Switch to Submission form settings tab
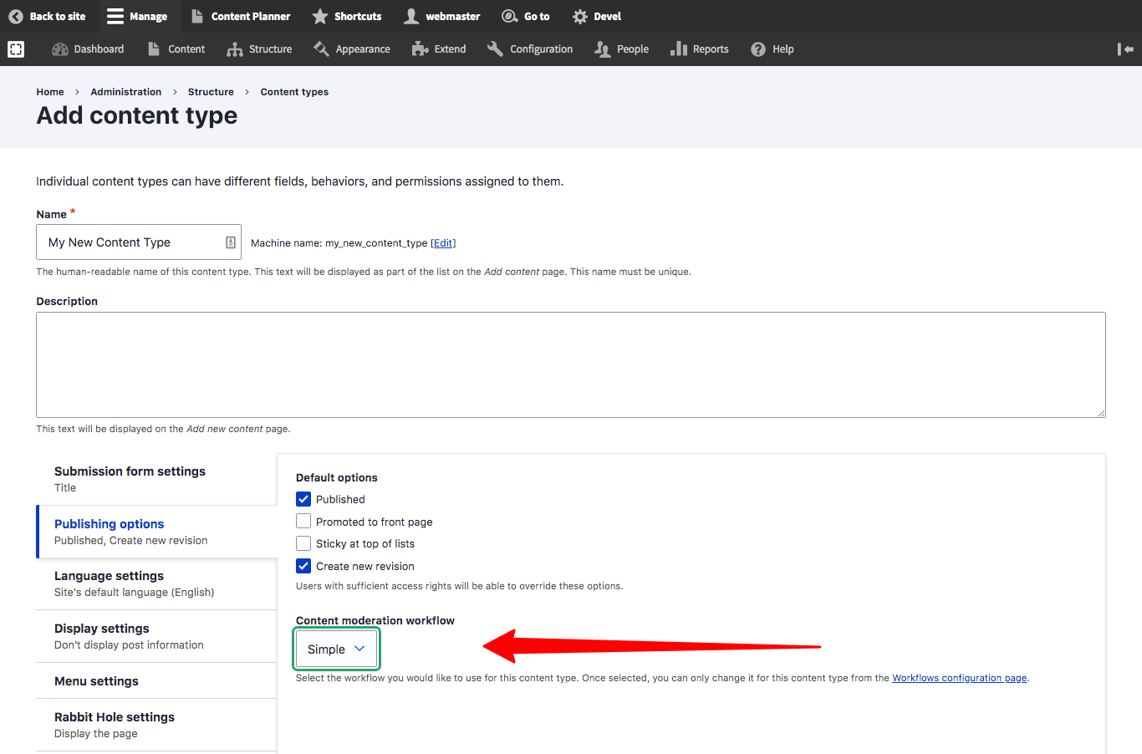1142x754 pixels. (130, 471)
